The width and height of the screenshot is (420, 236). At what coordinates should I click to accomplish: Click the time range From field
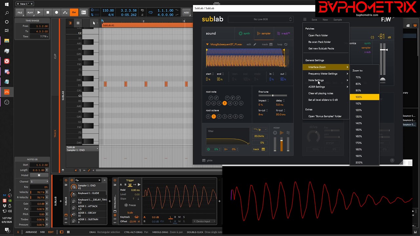pyautogui.click(x=39, y=26)
